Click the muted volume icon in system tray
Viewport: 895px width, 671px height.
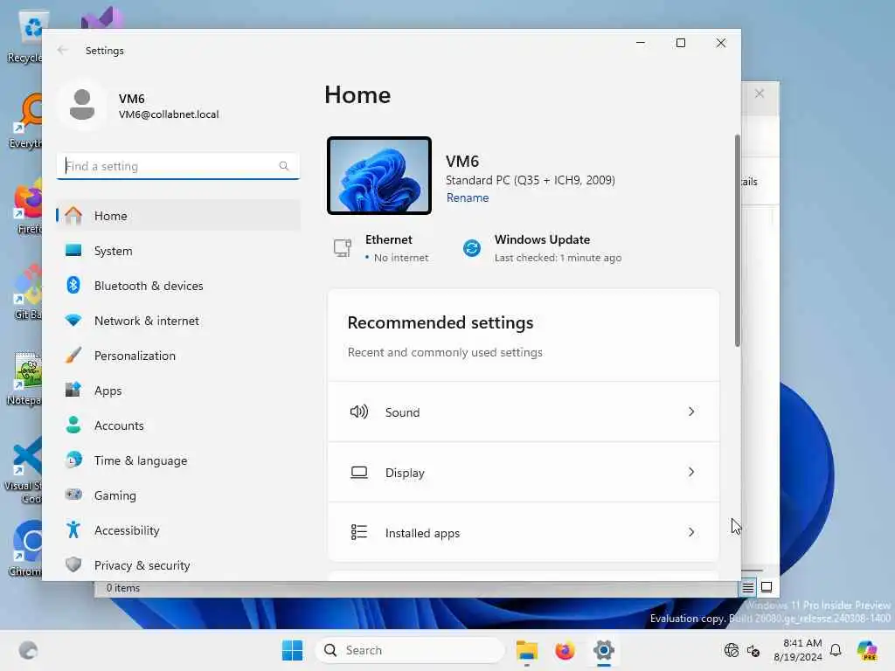click(x=753, y=650)
